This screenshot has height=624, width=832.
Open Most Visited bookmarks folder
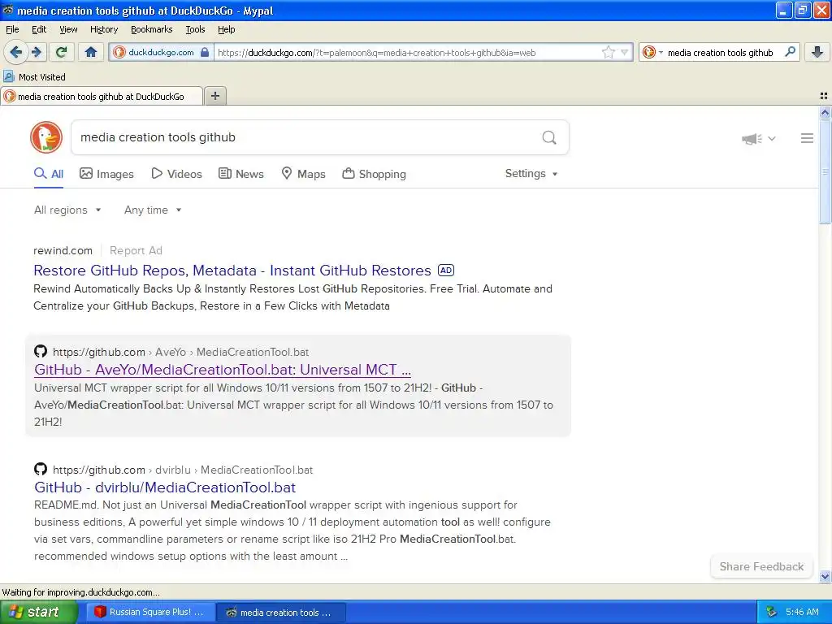(34, 77)
